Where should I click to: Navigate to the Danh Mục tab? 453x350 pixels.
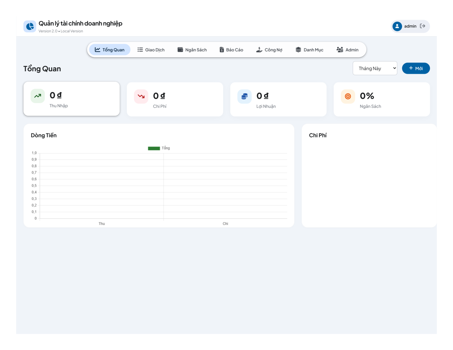coord(309,50)
